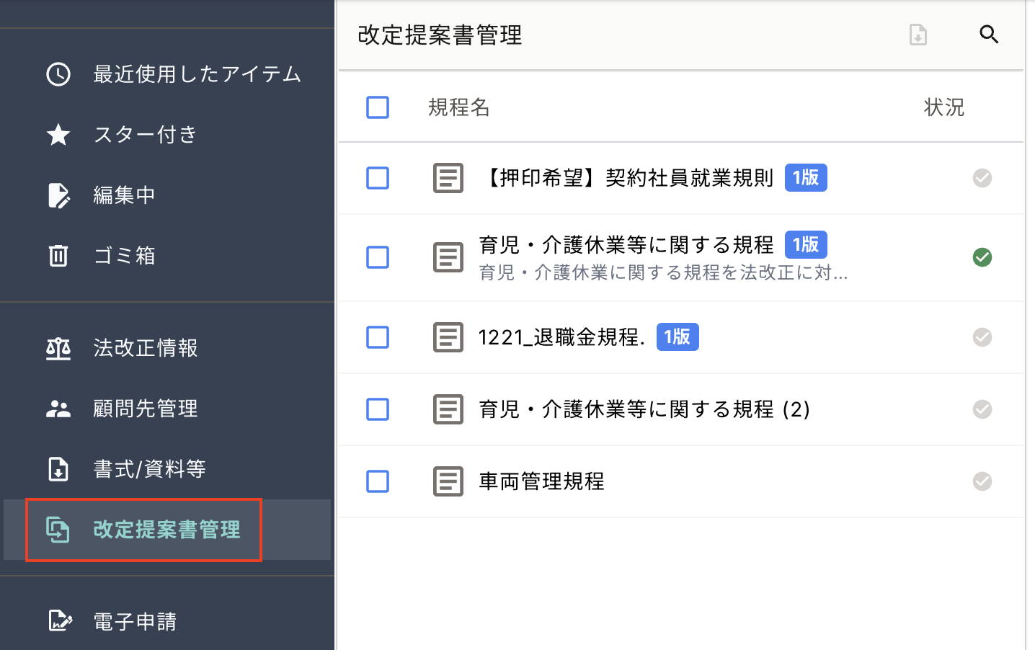Image resolution: width=1035 pixels, height=650 pixels.
Task: Click the search magnifier icon
Action: click(989, 35)
